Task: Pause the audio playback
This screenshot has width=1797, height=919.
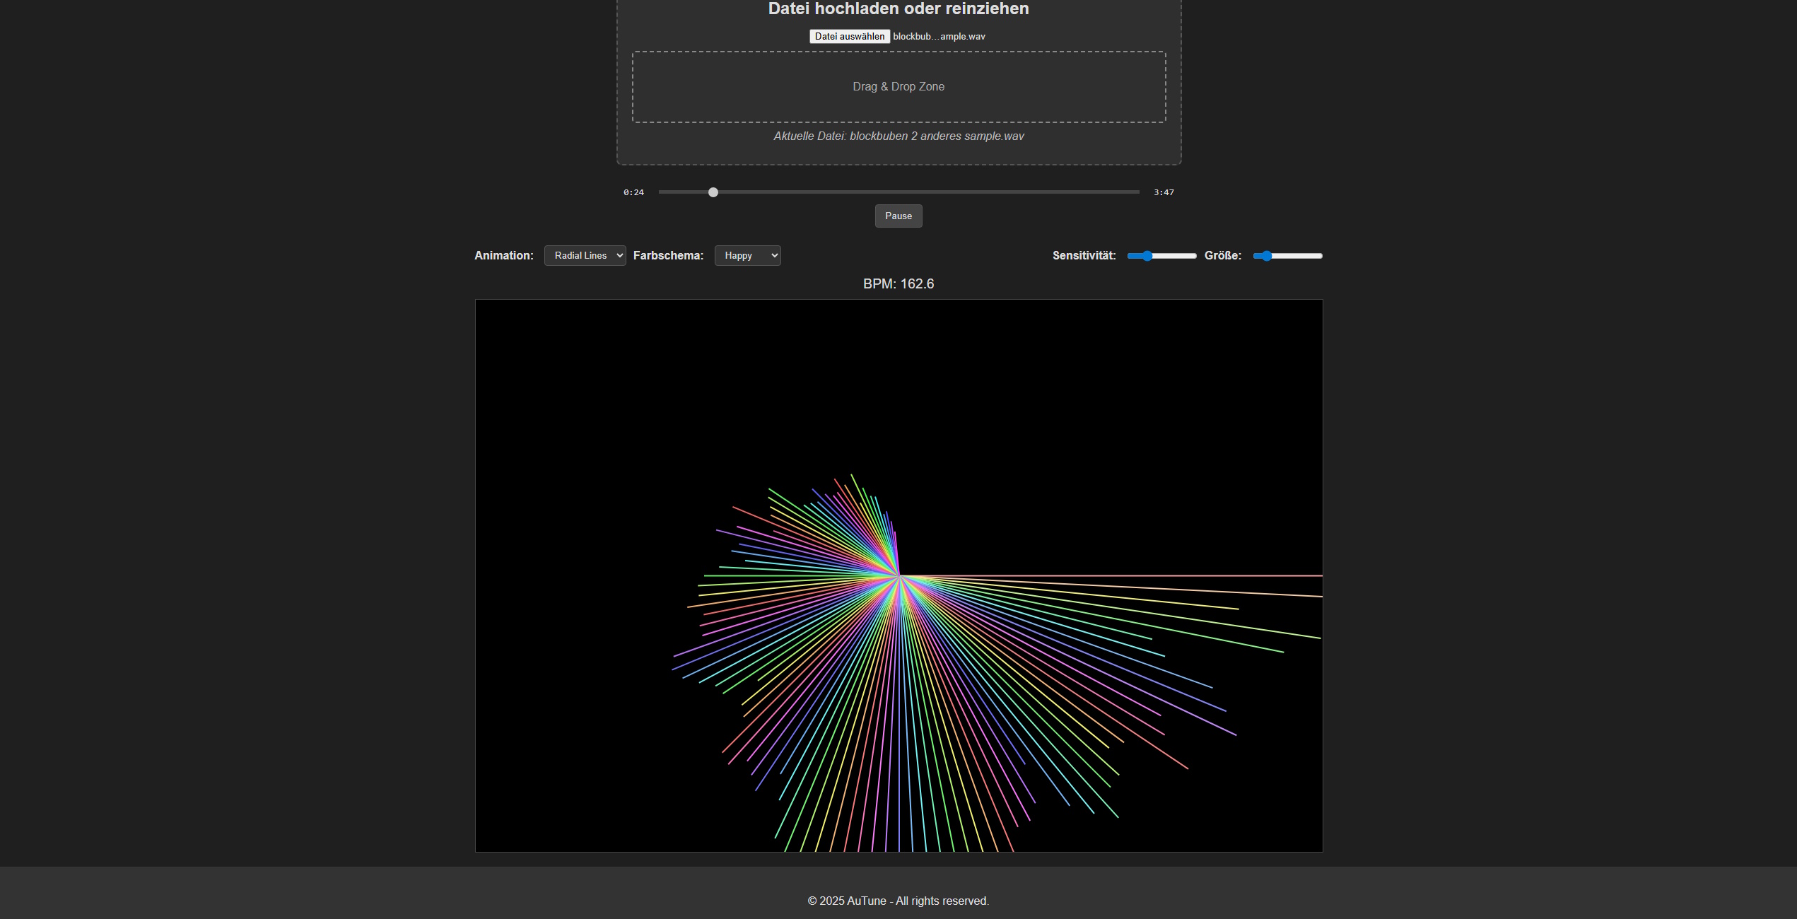Action: [898, 216]
